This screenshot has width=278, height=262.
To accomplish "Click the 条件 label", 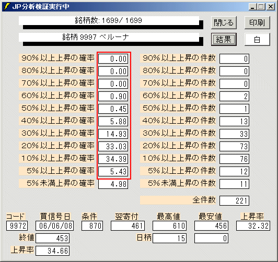I will (x=89, y=216).
